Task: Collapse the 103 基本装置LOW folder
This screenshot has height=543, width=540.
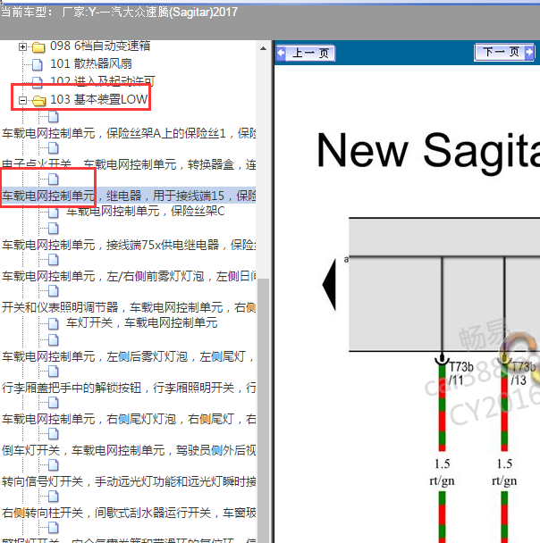Action: [22, 100]
